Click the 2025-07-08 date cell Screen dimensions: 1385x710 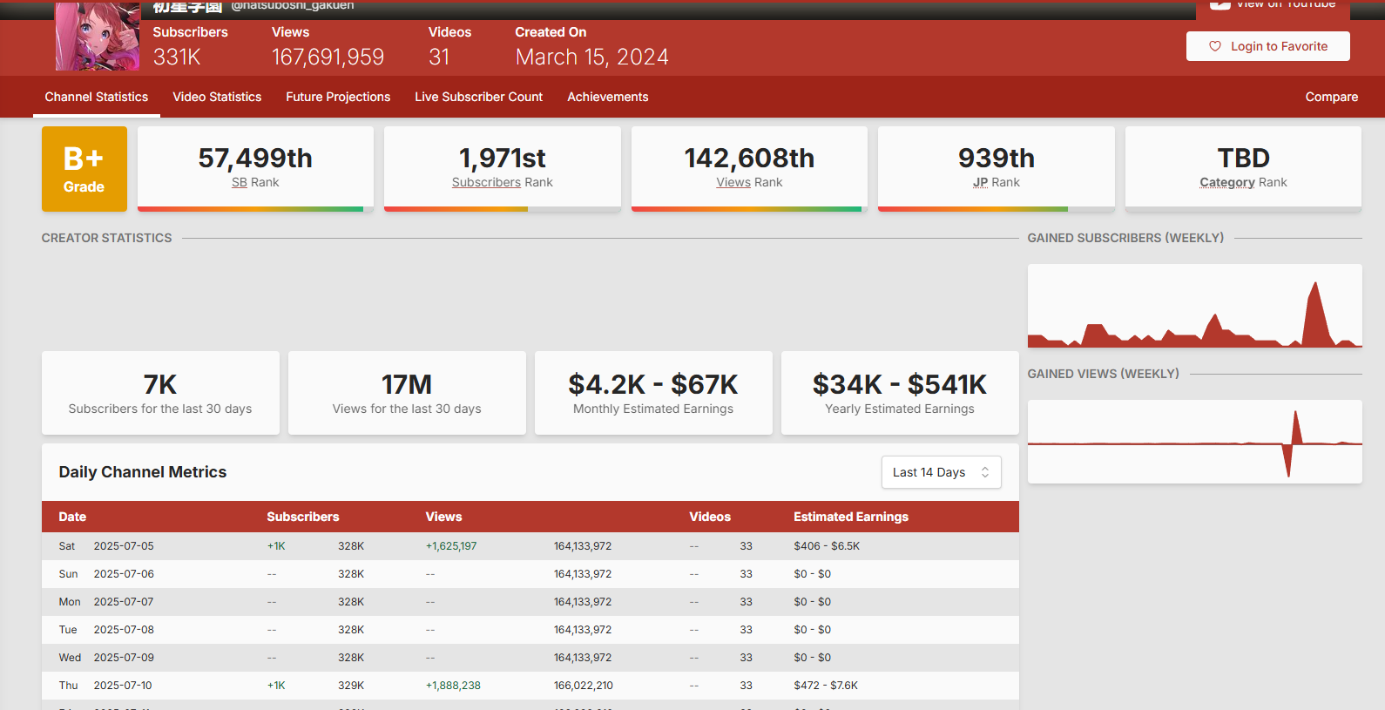tap(124, 630)
